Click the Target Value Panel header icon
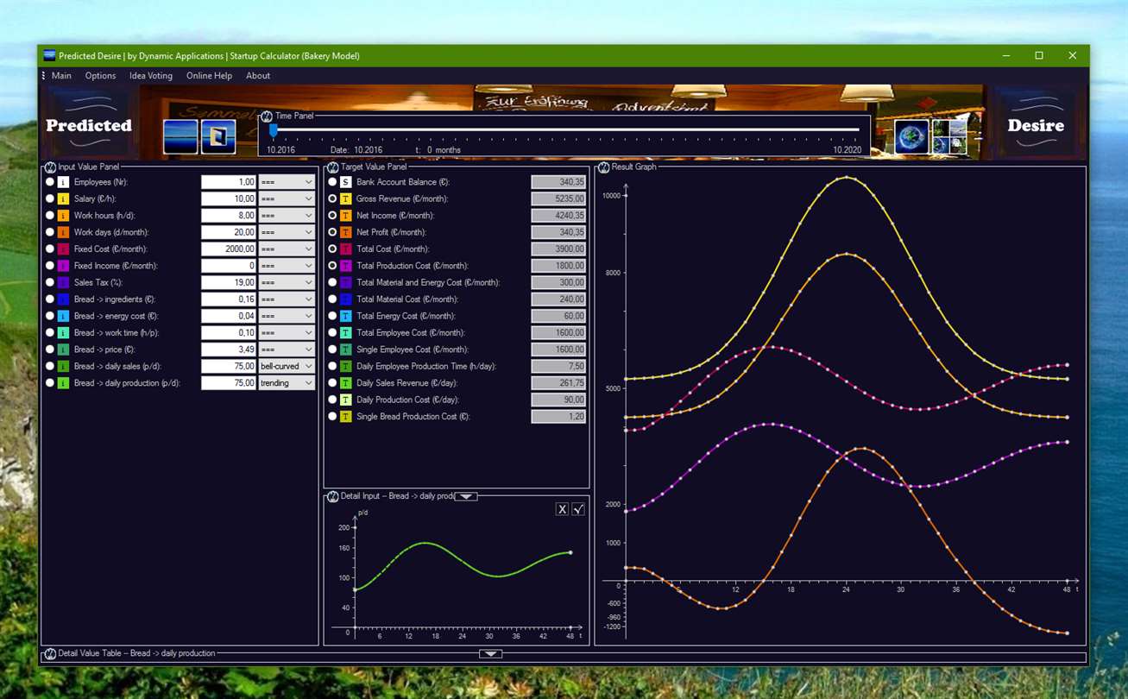This screenshot has width=1128, height=699. click(x=333, y=167)
